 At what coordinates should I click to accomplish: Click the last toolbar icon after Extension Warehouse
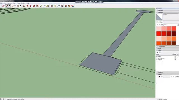(72, 6)
